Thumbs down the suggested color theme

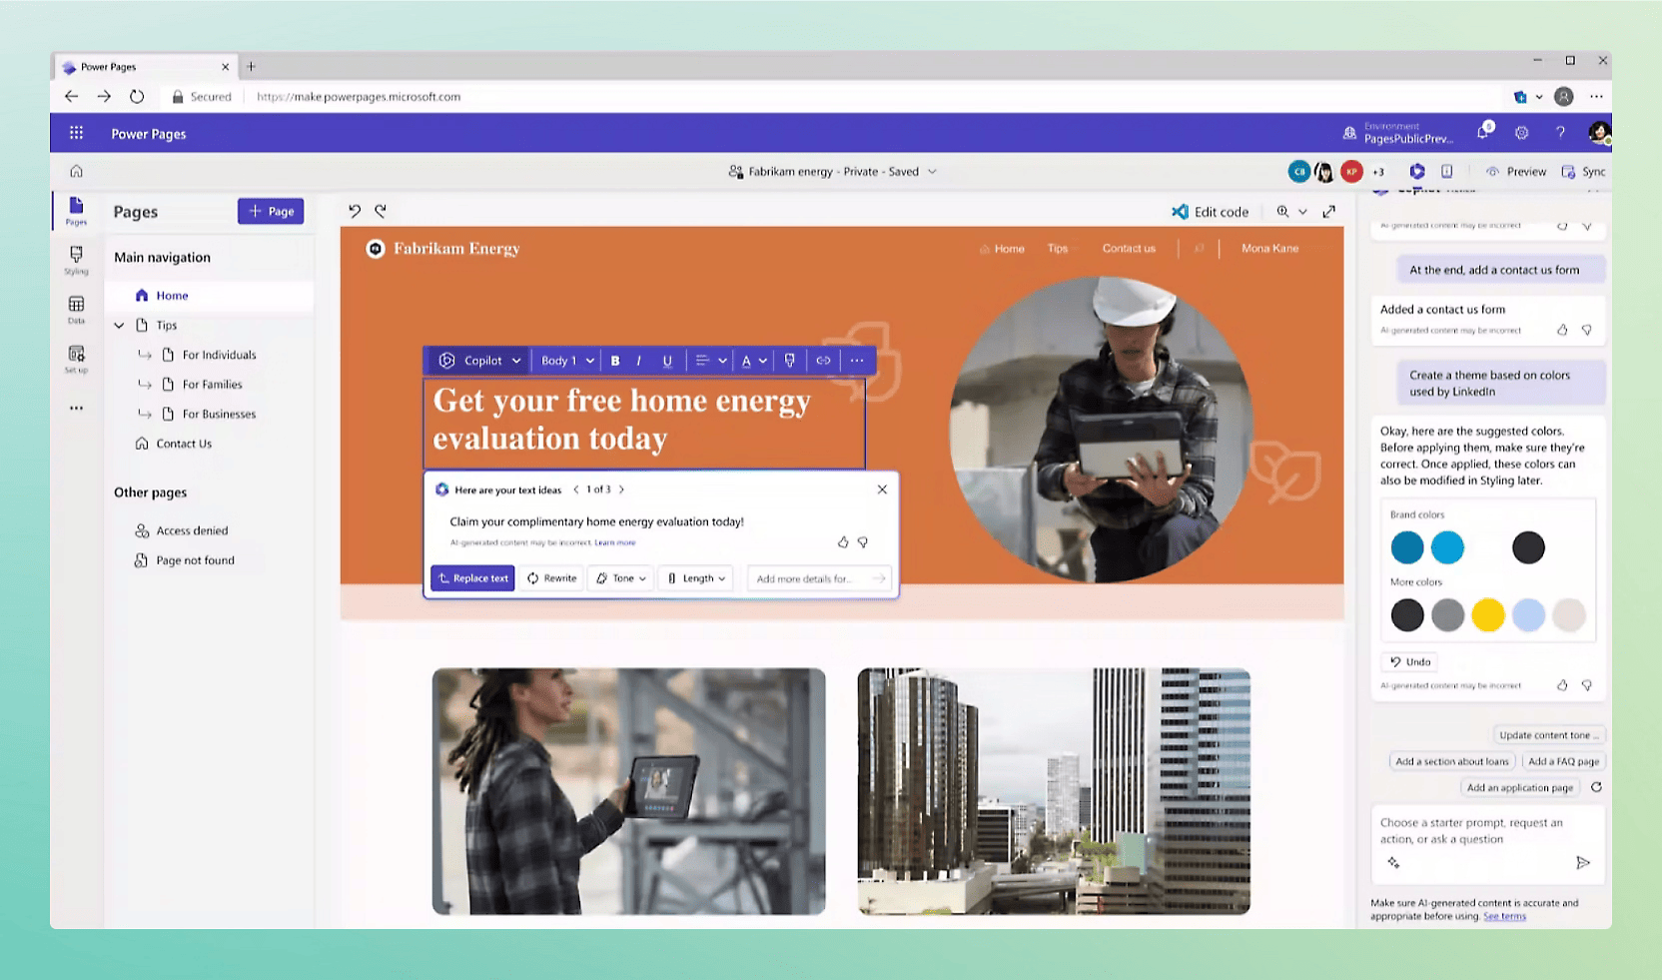(1586, 685)
